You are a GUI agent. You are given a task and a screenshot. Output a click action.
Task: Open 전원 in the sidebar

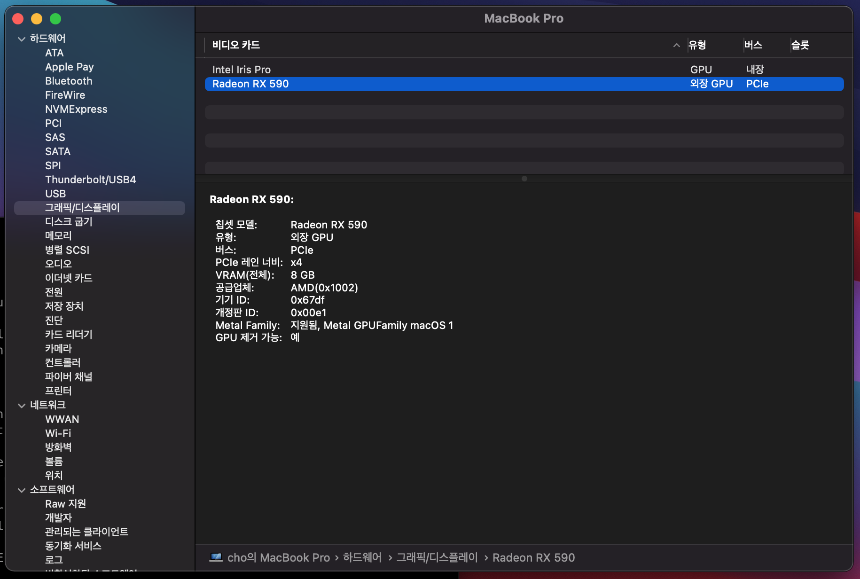point(54,292)
